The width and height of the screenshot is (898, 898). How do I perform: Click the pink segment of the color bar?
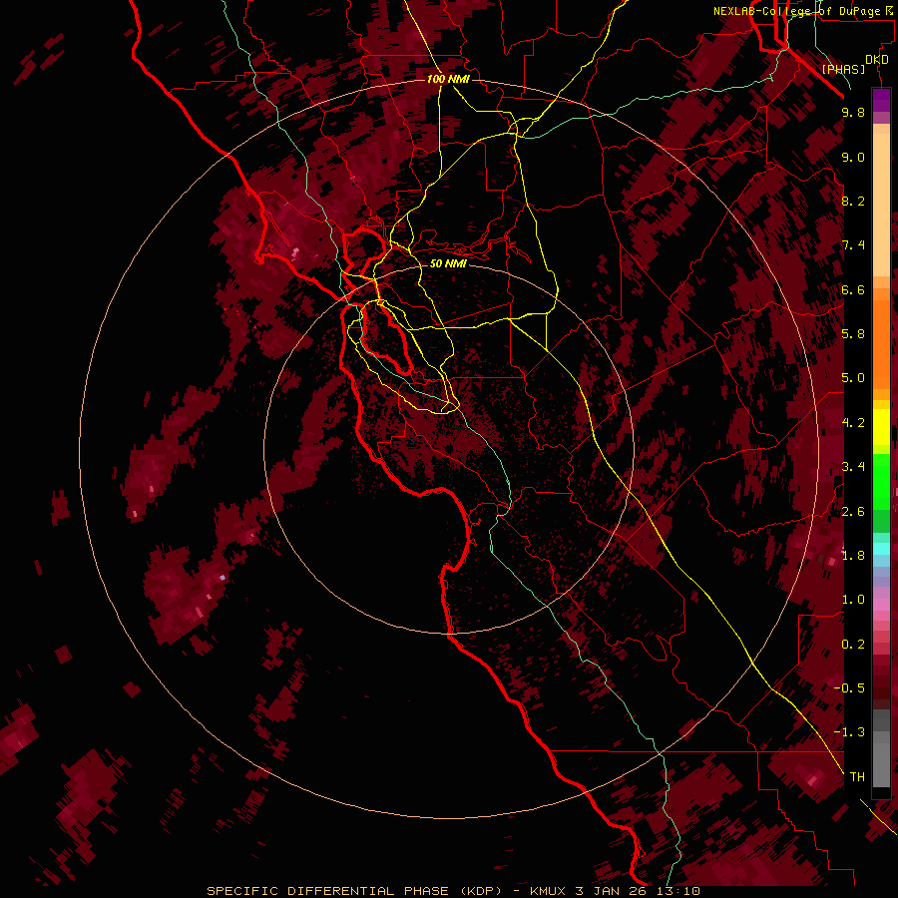point(881,605)
